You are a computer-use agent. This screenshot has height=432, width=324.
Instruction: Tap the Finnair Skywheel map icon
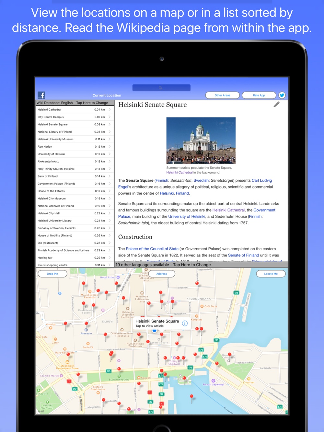pos(213,381)
